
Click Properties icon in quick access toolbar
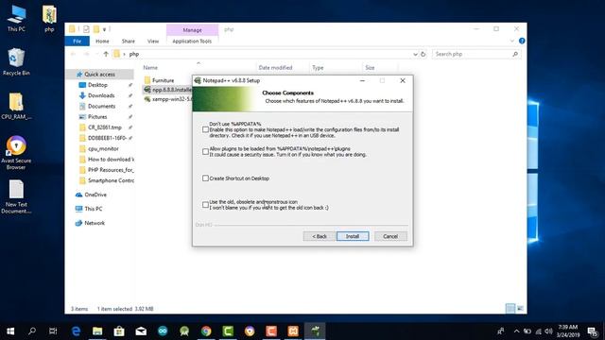coord(86,29)
